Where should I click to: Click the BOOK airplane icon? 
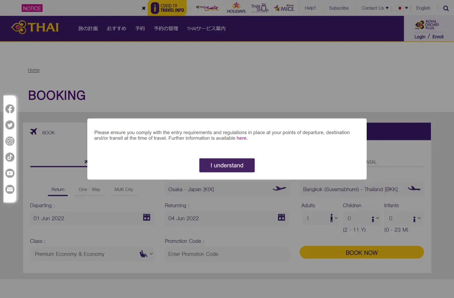click(34, 132)
